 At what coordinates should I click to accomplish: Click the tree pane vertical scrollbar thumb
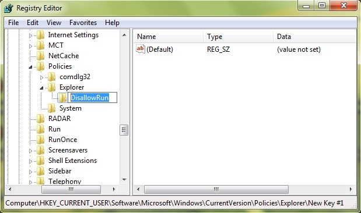tap(124, 130)
